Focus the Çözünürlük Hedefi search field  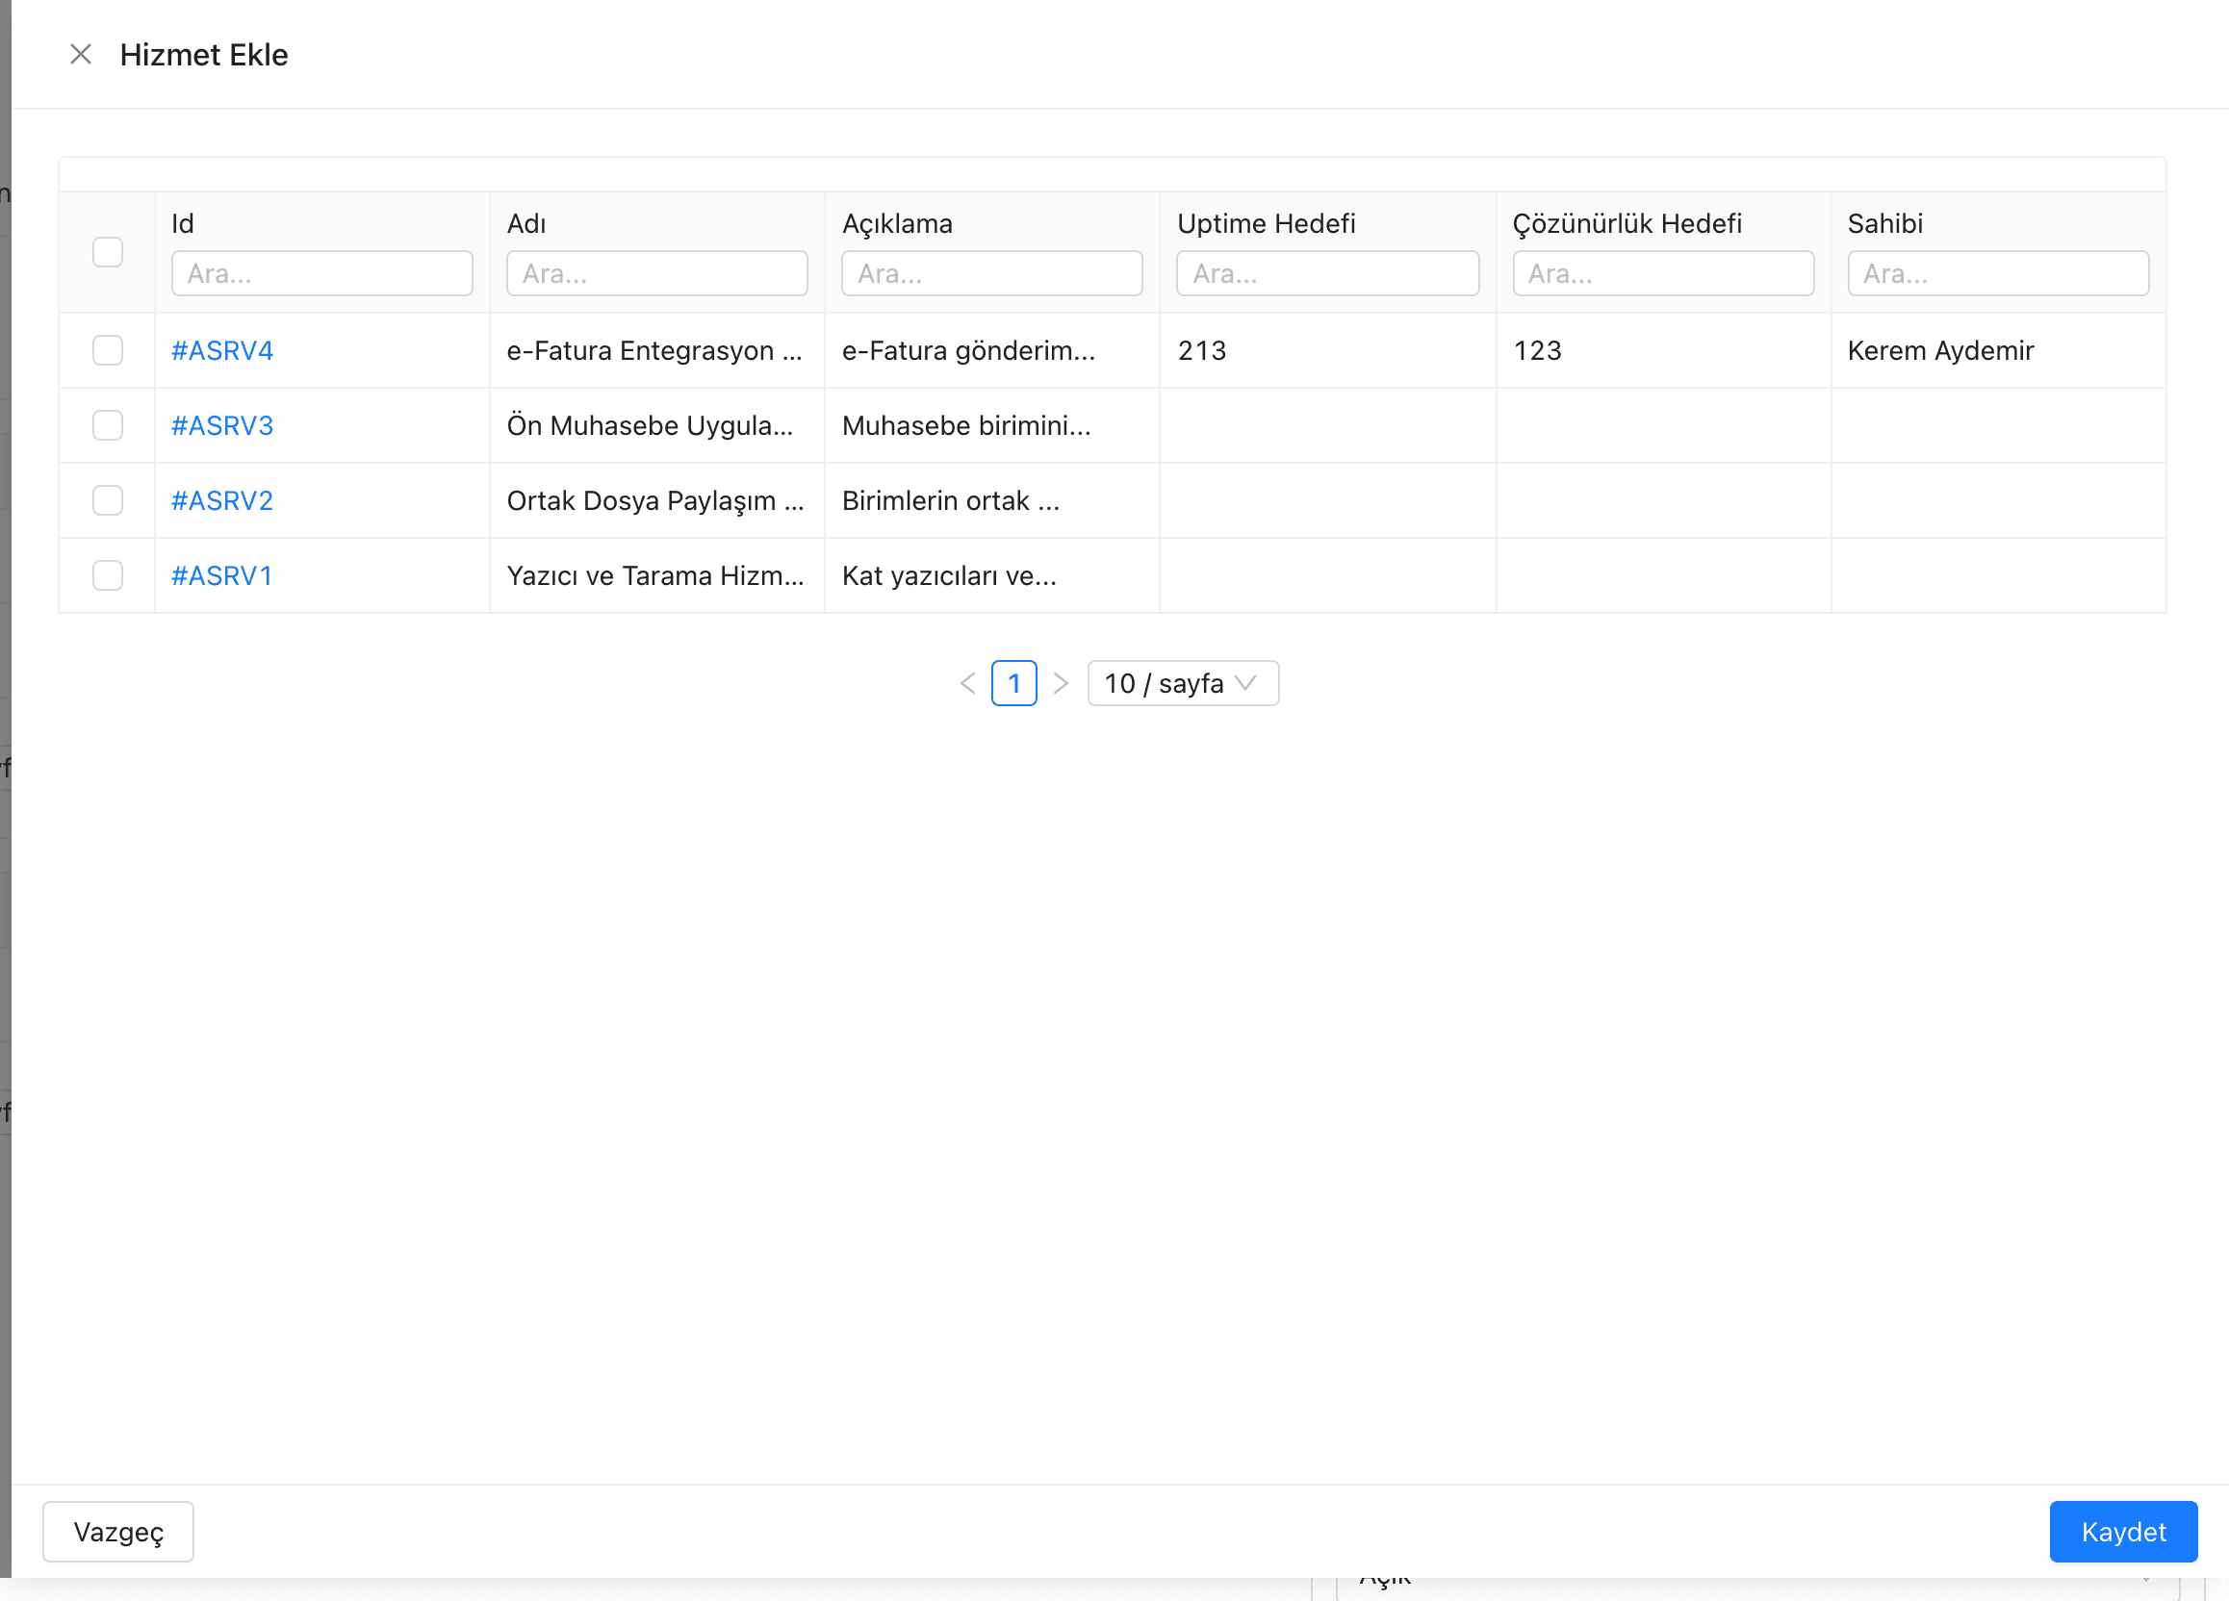1663,273
